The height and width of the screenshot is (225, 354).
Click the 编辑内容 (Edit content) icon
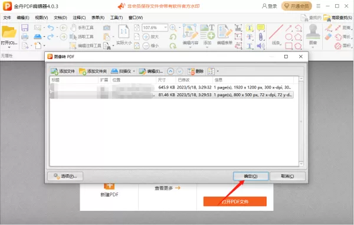pyautogui.click(x=191, y=32)
